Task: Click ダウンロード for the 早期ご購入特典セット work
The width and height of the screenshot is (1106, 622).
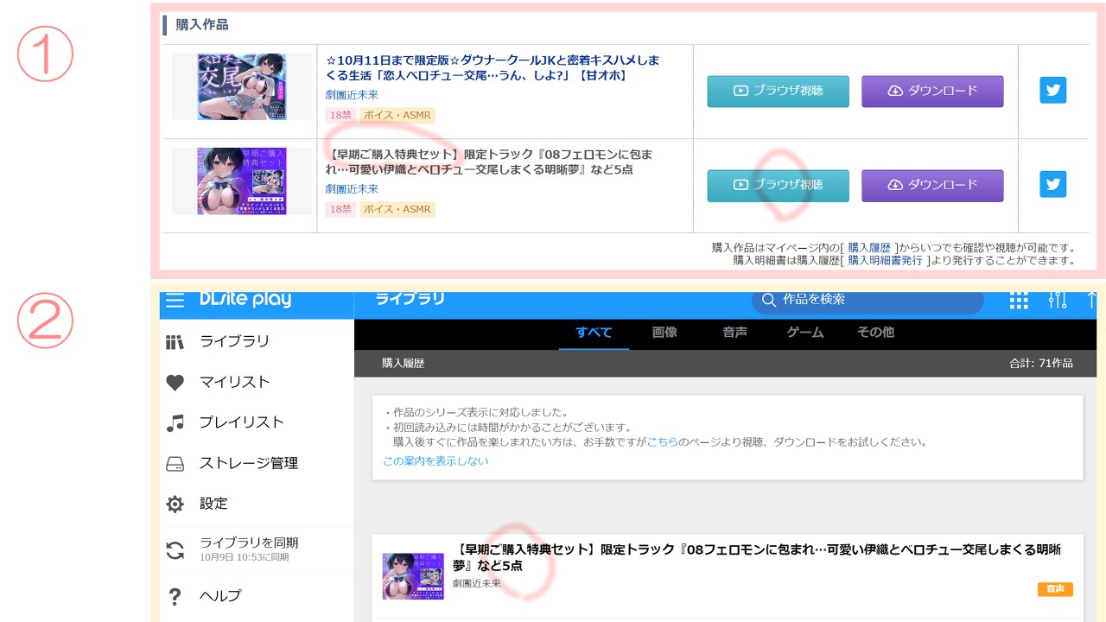Action: (x=932, y=185)
